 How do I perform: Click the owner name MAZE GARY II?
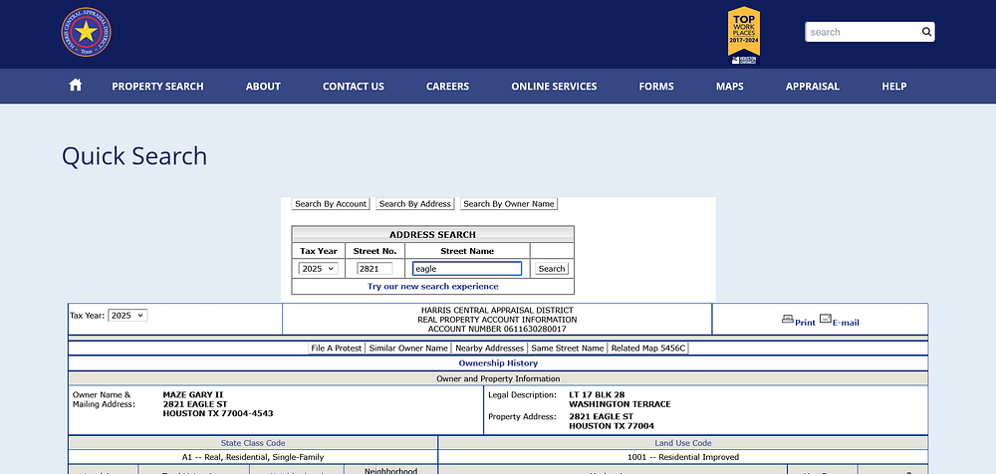tap(193, 394)
